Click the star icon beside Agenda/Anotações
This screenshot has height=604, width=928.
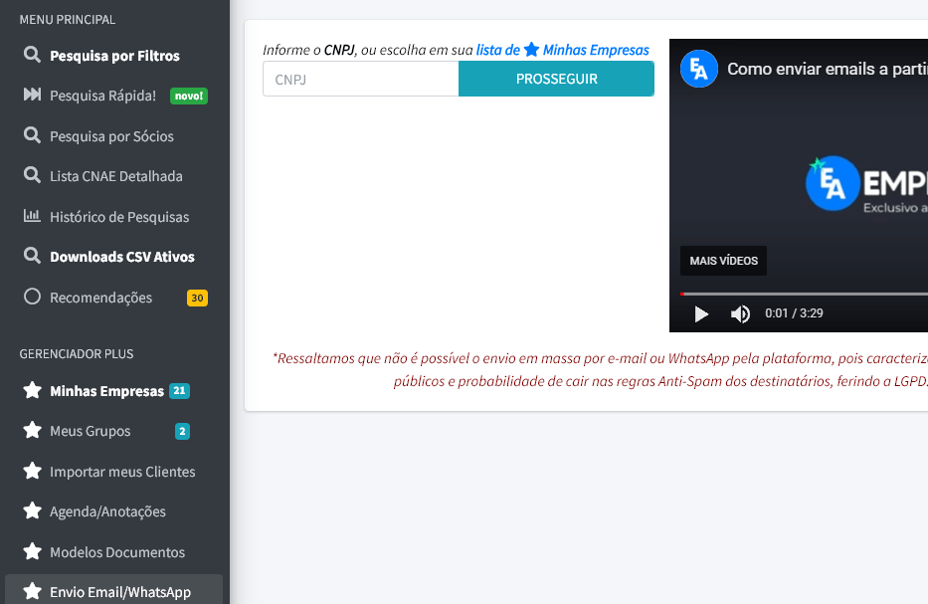pos(32,511)
